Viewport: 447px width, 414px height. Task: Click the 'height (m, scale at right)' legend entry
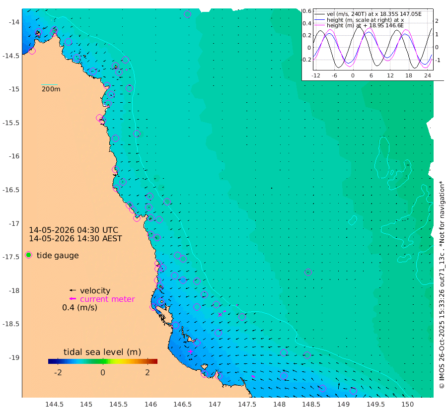[x=365, y=20]
